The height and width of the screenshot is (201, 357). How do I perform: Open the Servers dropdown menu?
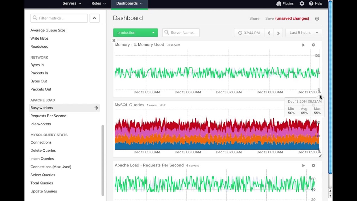72,3
